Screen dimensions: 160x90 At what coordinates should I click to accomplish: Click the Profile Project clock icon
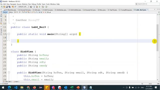tap(46, 7)
